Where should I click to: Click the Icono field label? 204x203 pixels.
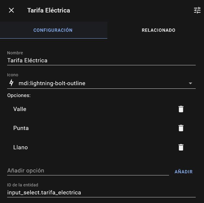point(13,75)
